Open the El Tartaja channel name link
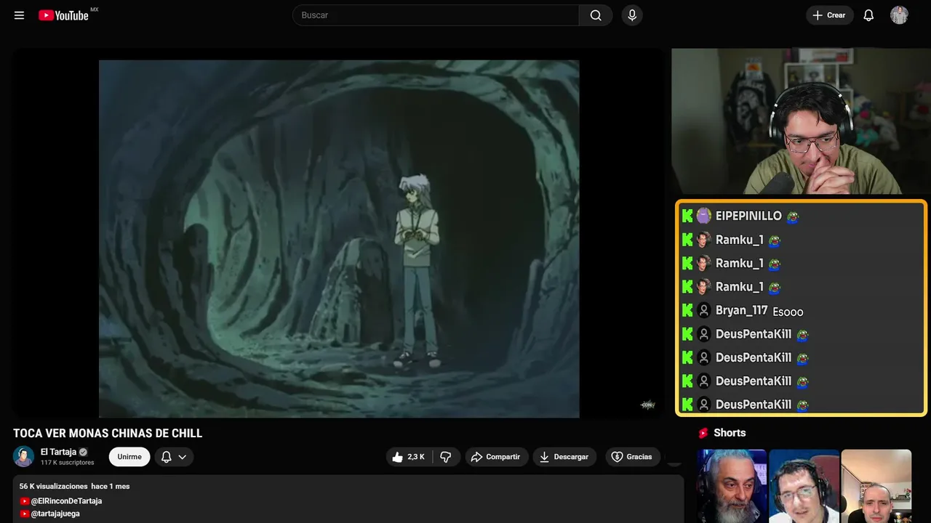This screenshot has width=931, height=523. click(58, 452)
